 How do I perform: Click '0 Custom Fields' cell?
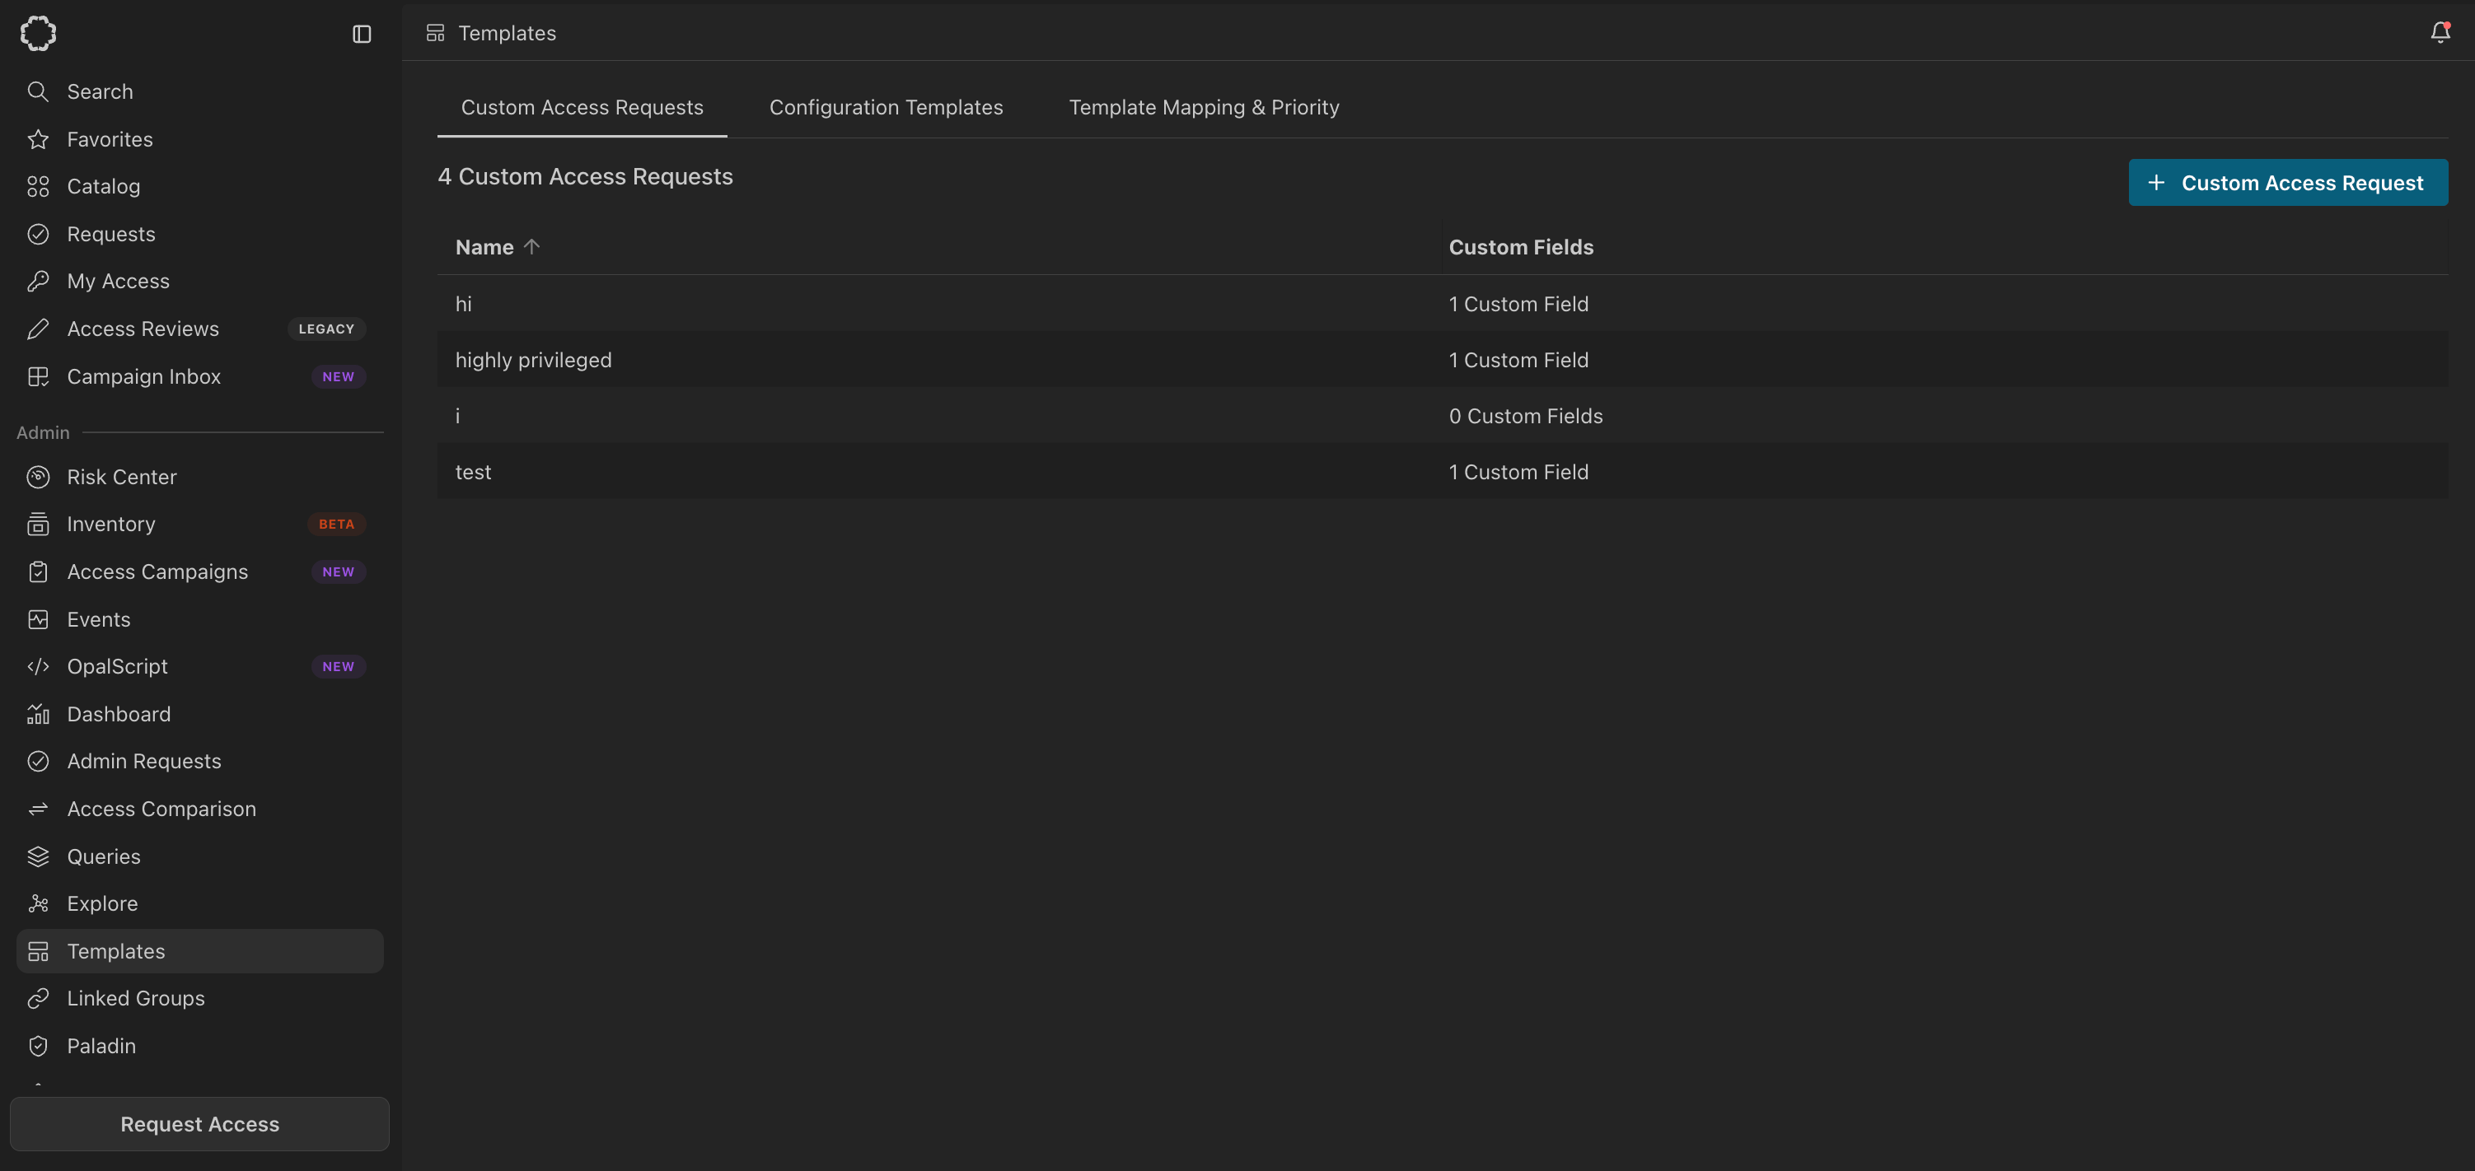click(x=1526, y=416)
